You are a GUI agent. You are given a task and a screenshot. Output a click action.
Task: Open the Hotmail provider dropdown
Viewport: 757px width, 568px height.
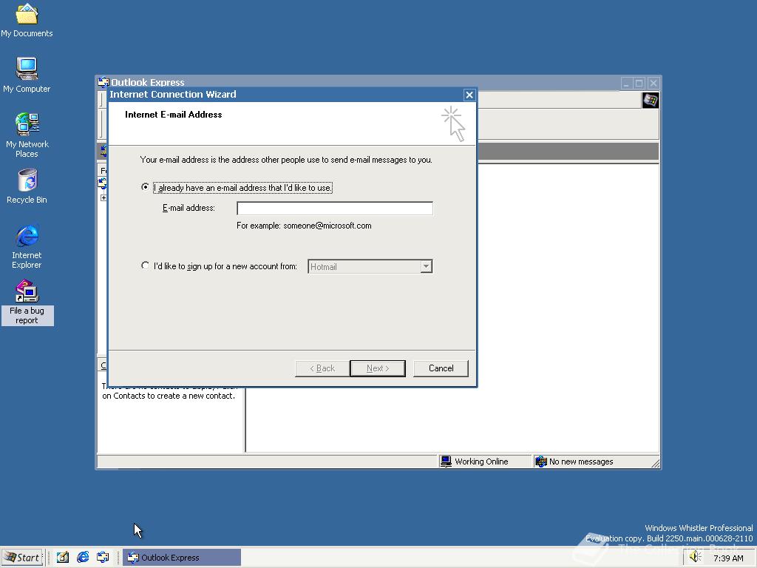click(426, 266)
